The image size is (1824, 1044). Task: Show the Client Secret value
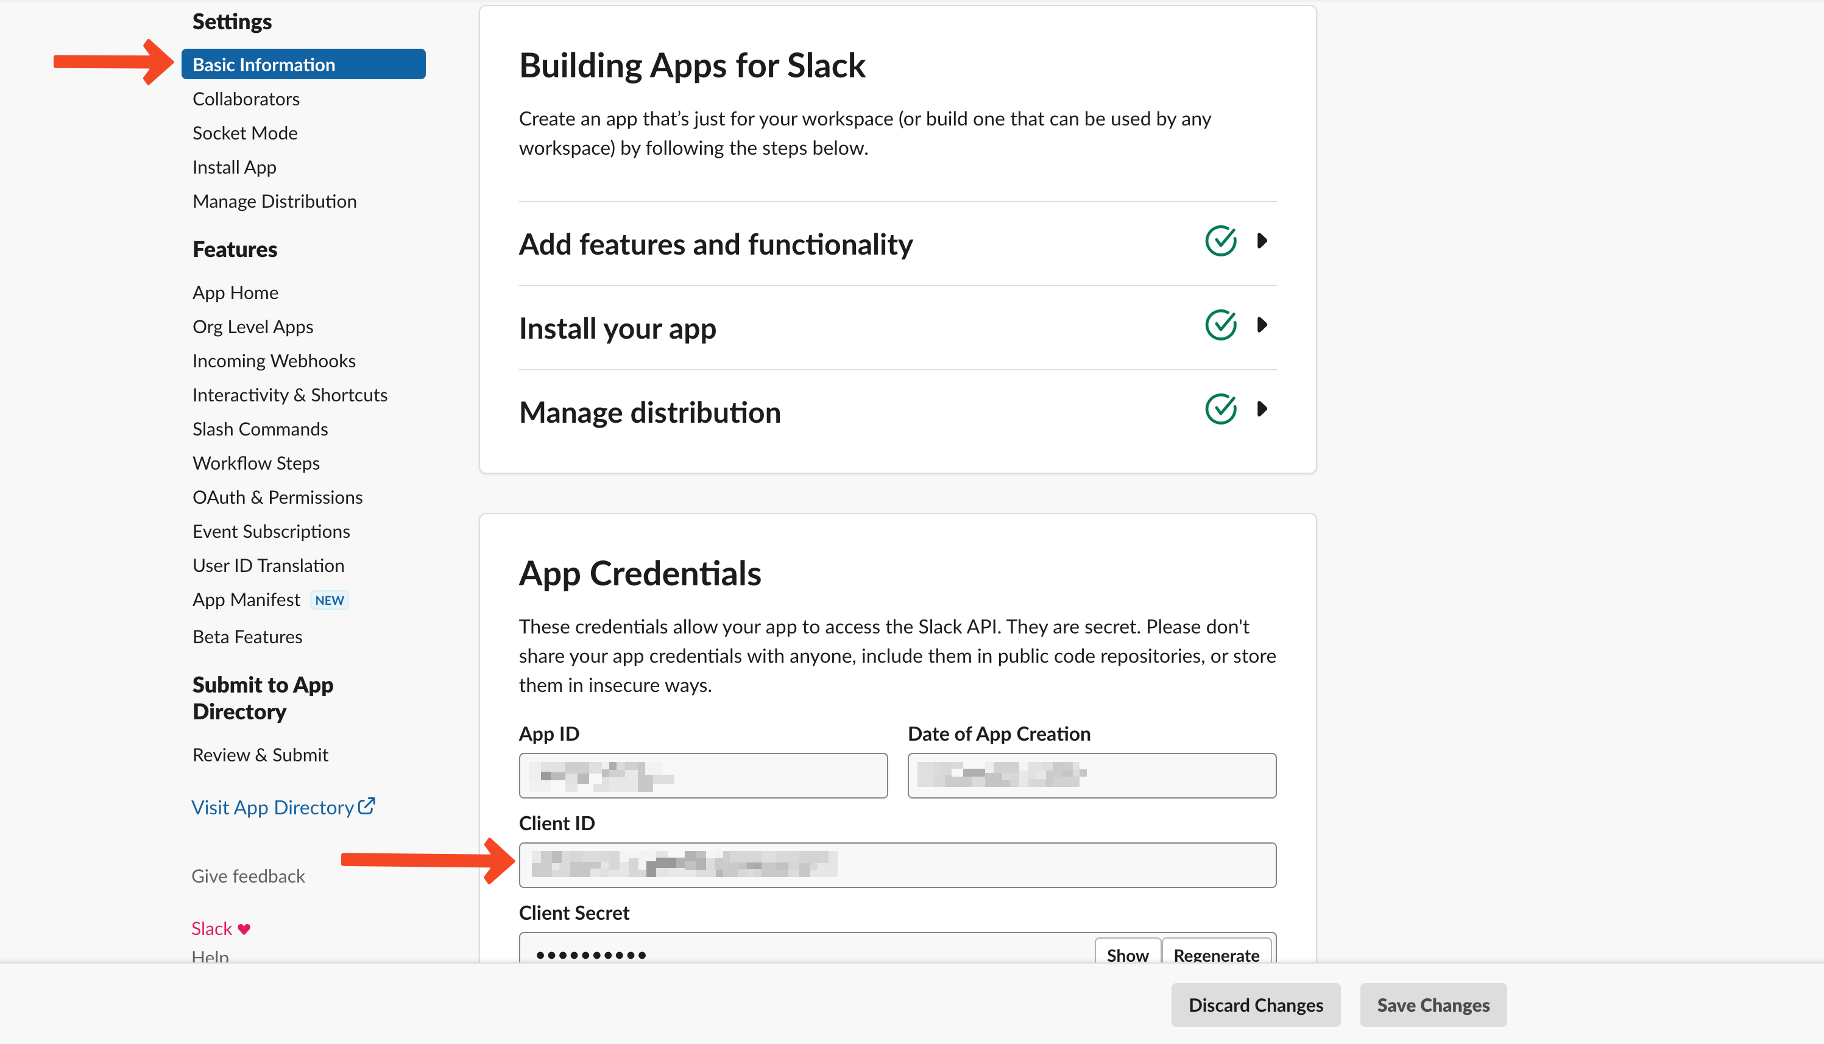1127,954
